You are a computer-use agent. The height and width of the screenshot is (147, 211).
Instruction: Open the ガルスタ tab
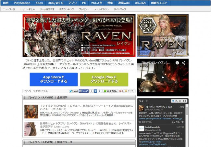(97, 3)
